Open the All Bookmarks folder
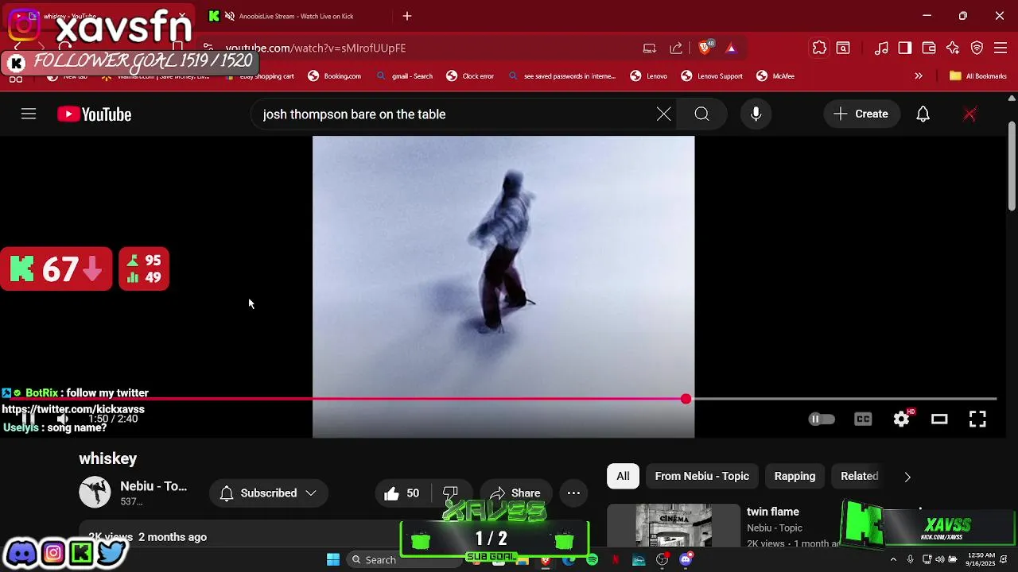Viewport: 1018px width, 572px height. tap(978, 76)
